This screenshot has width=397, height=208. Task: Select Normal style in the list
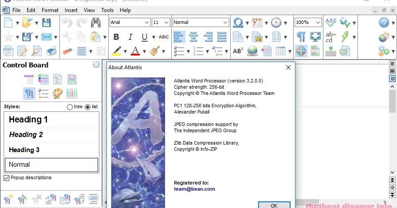tap(51, 165)
